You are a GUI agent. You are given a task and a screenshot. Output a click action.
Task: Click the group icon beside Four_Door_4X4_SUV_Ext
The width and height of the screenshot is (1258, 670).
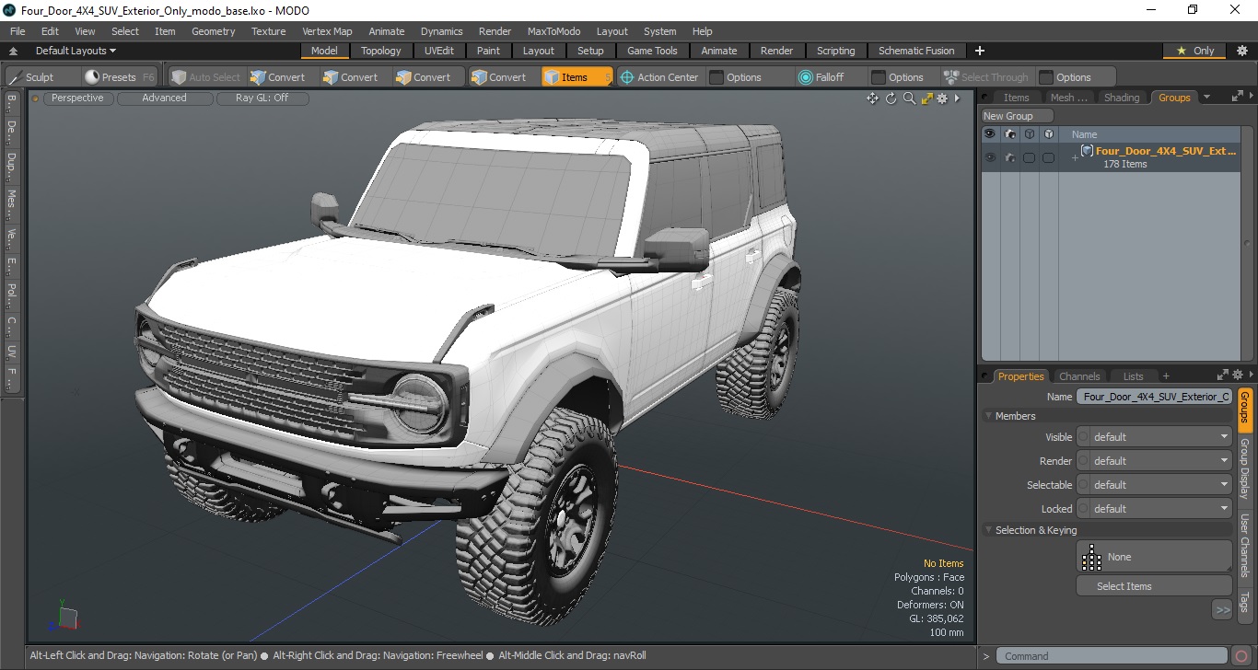1087,151
